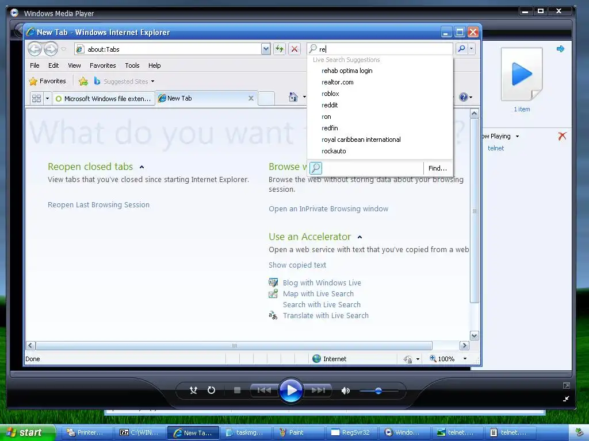Screen dimensions: 589x441
Task: Click the zoom magnifier icon showing 100%
Action: click(433, 358)
